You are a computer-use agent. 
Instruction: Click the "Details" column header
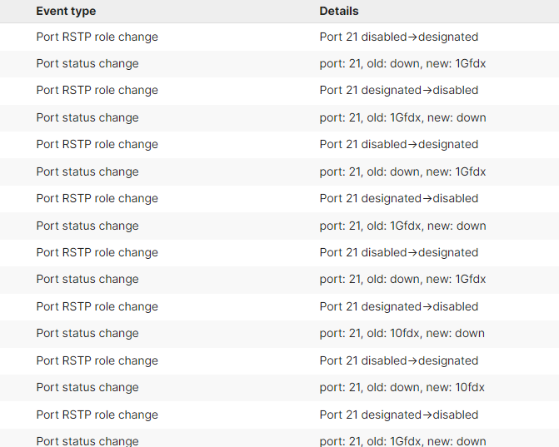[x=339, y=11]
